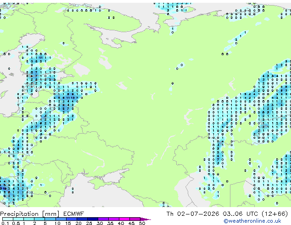Click the 40–45 mm magenta legend box
Viewport: 291px width, 225px height.
[x=124, y=219]
